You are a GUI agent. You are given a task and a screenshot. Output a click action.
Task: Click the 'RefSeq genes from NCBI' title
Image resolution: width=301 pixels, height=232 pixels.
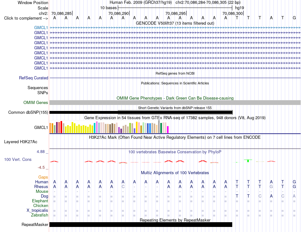point(175,73)
